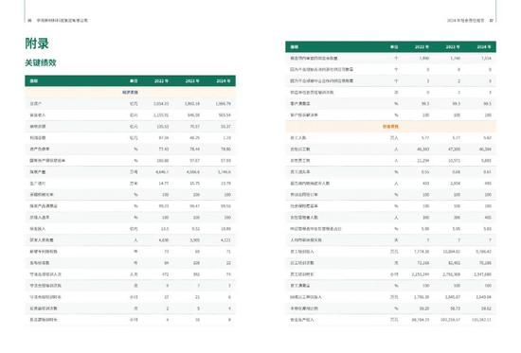Click the 关键绩效 section title
Image resolution: width=521 pixels, height=353 pixels.
click(x=41, y=62)
